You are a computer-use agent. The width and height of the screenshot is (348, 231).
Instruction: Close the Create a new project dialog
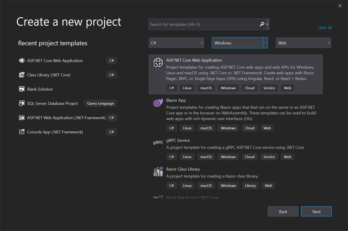tap(340, 6)
